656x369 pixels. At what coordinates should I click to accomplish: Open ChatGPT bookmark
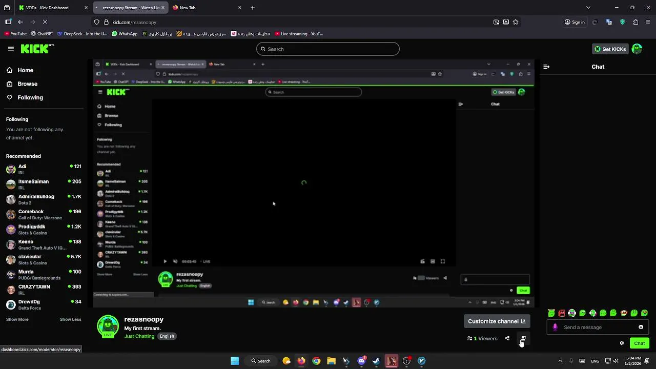pos(42,34)
